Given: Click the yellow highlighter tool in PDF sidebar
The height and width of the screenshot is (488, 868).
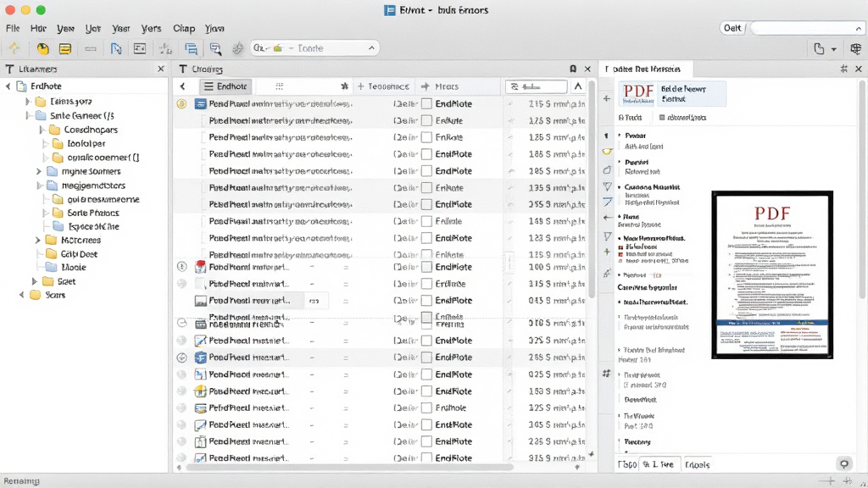Looking at the screenshot, I should [607, 152].
